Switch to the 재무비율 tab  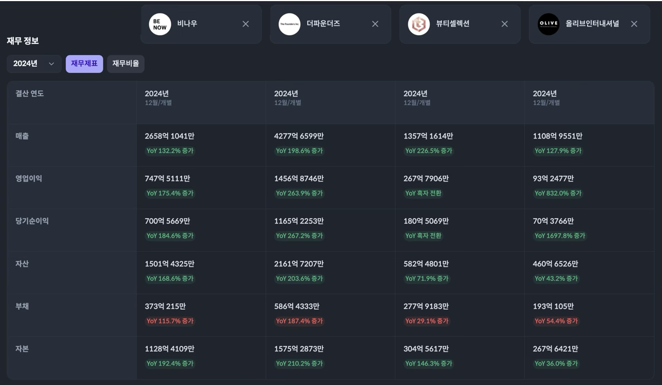pos(126,64)
